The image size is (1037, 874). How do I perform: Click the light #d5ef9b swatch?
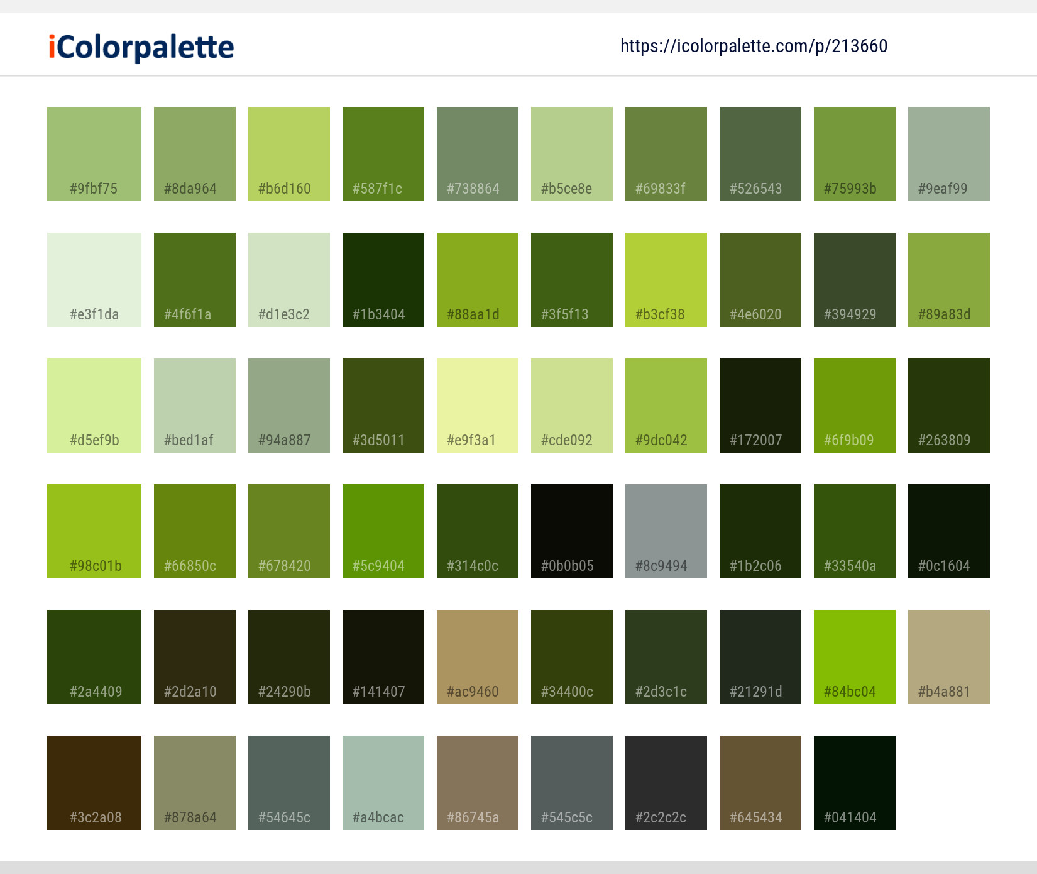click(x=94, y=406)
